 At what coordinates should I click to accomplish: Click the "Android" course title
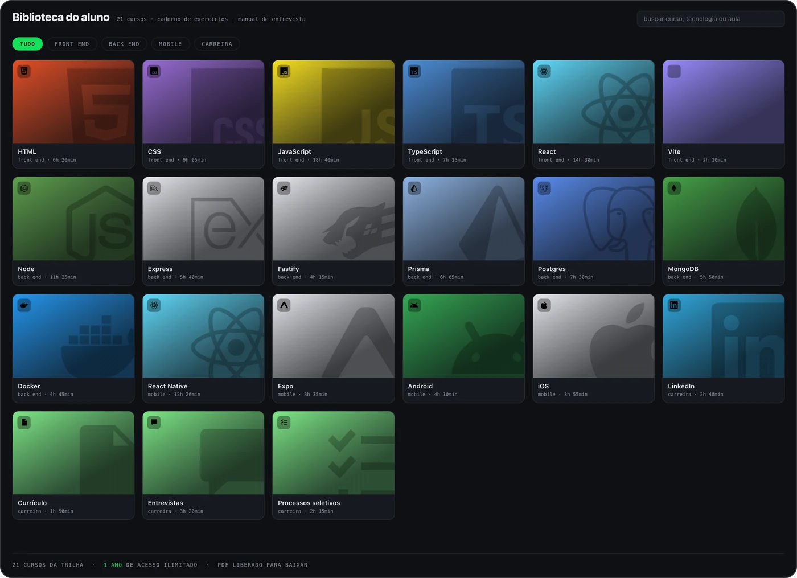click(x=420, y=387)
